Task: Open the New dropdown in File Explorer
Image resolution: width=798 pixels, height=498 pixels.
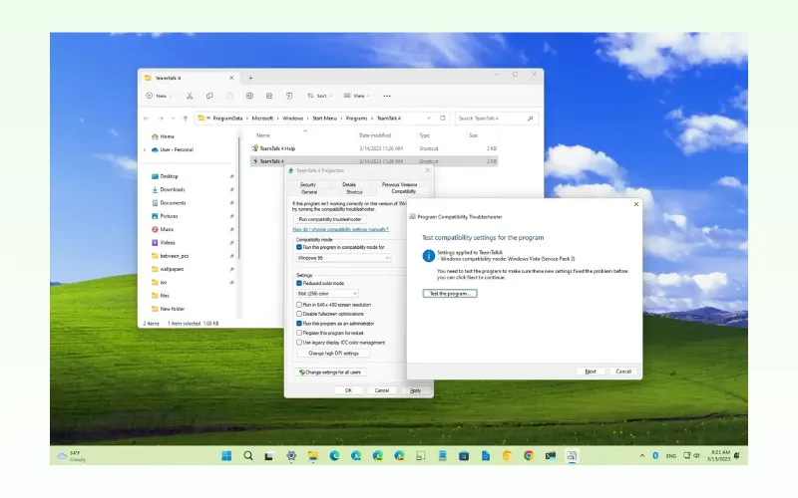Action: coord(159,96)
